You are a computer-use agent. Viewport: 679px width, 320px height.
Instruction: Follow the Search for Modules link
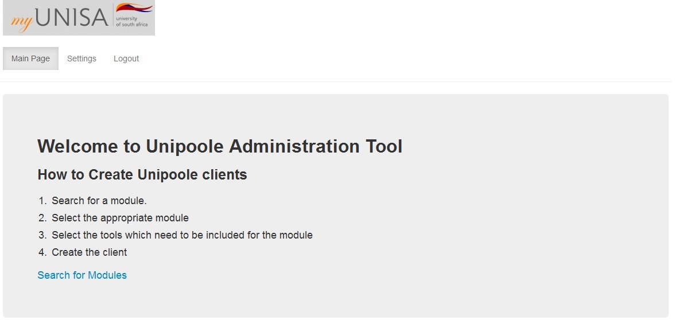82,275
